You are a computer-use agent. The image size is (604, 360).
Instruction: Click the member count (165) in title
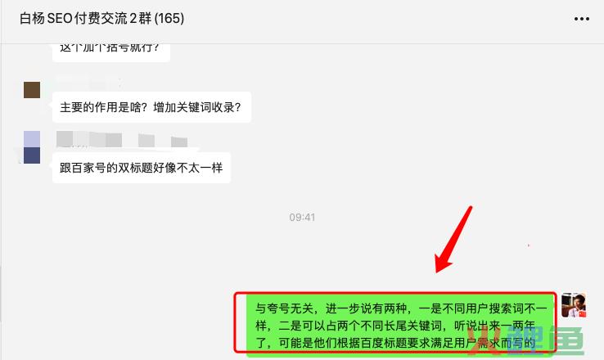tap(169, 19)
